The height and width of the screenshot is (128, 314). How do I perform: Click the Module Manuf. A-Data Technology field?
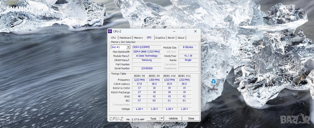coord(147,56)
